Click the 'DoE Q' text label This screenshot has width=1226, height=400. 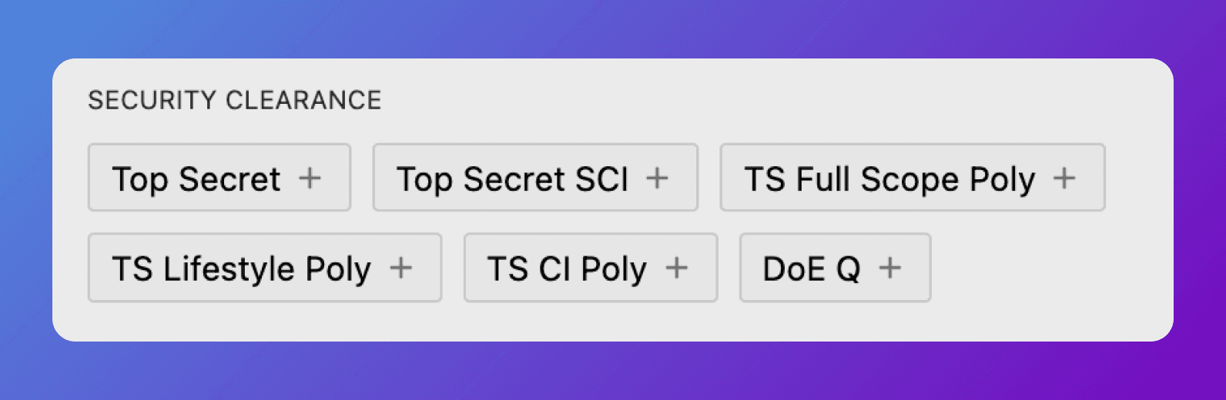point(812,270)
